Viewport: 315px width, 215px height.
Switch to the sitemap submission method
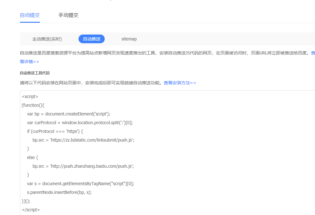click(129, 39)
